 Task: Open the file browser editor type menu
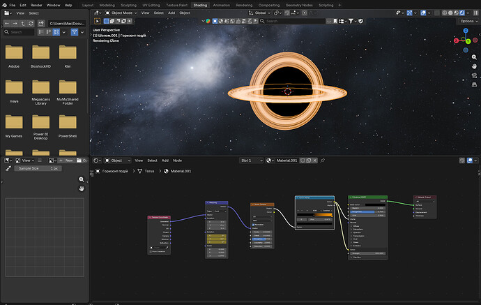8,13
